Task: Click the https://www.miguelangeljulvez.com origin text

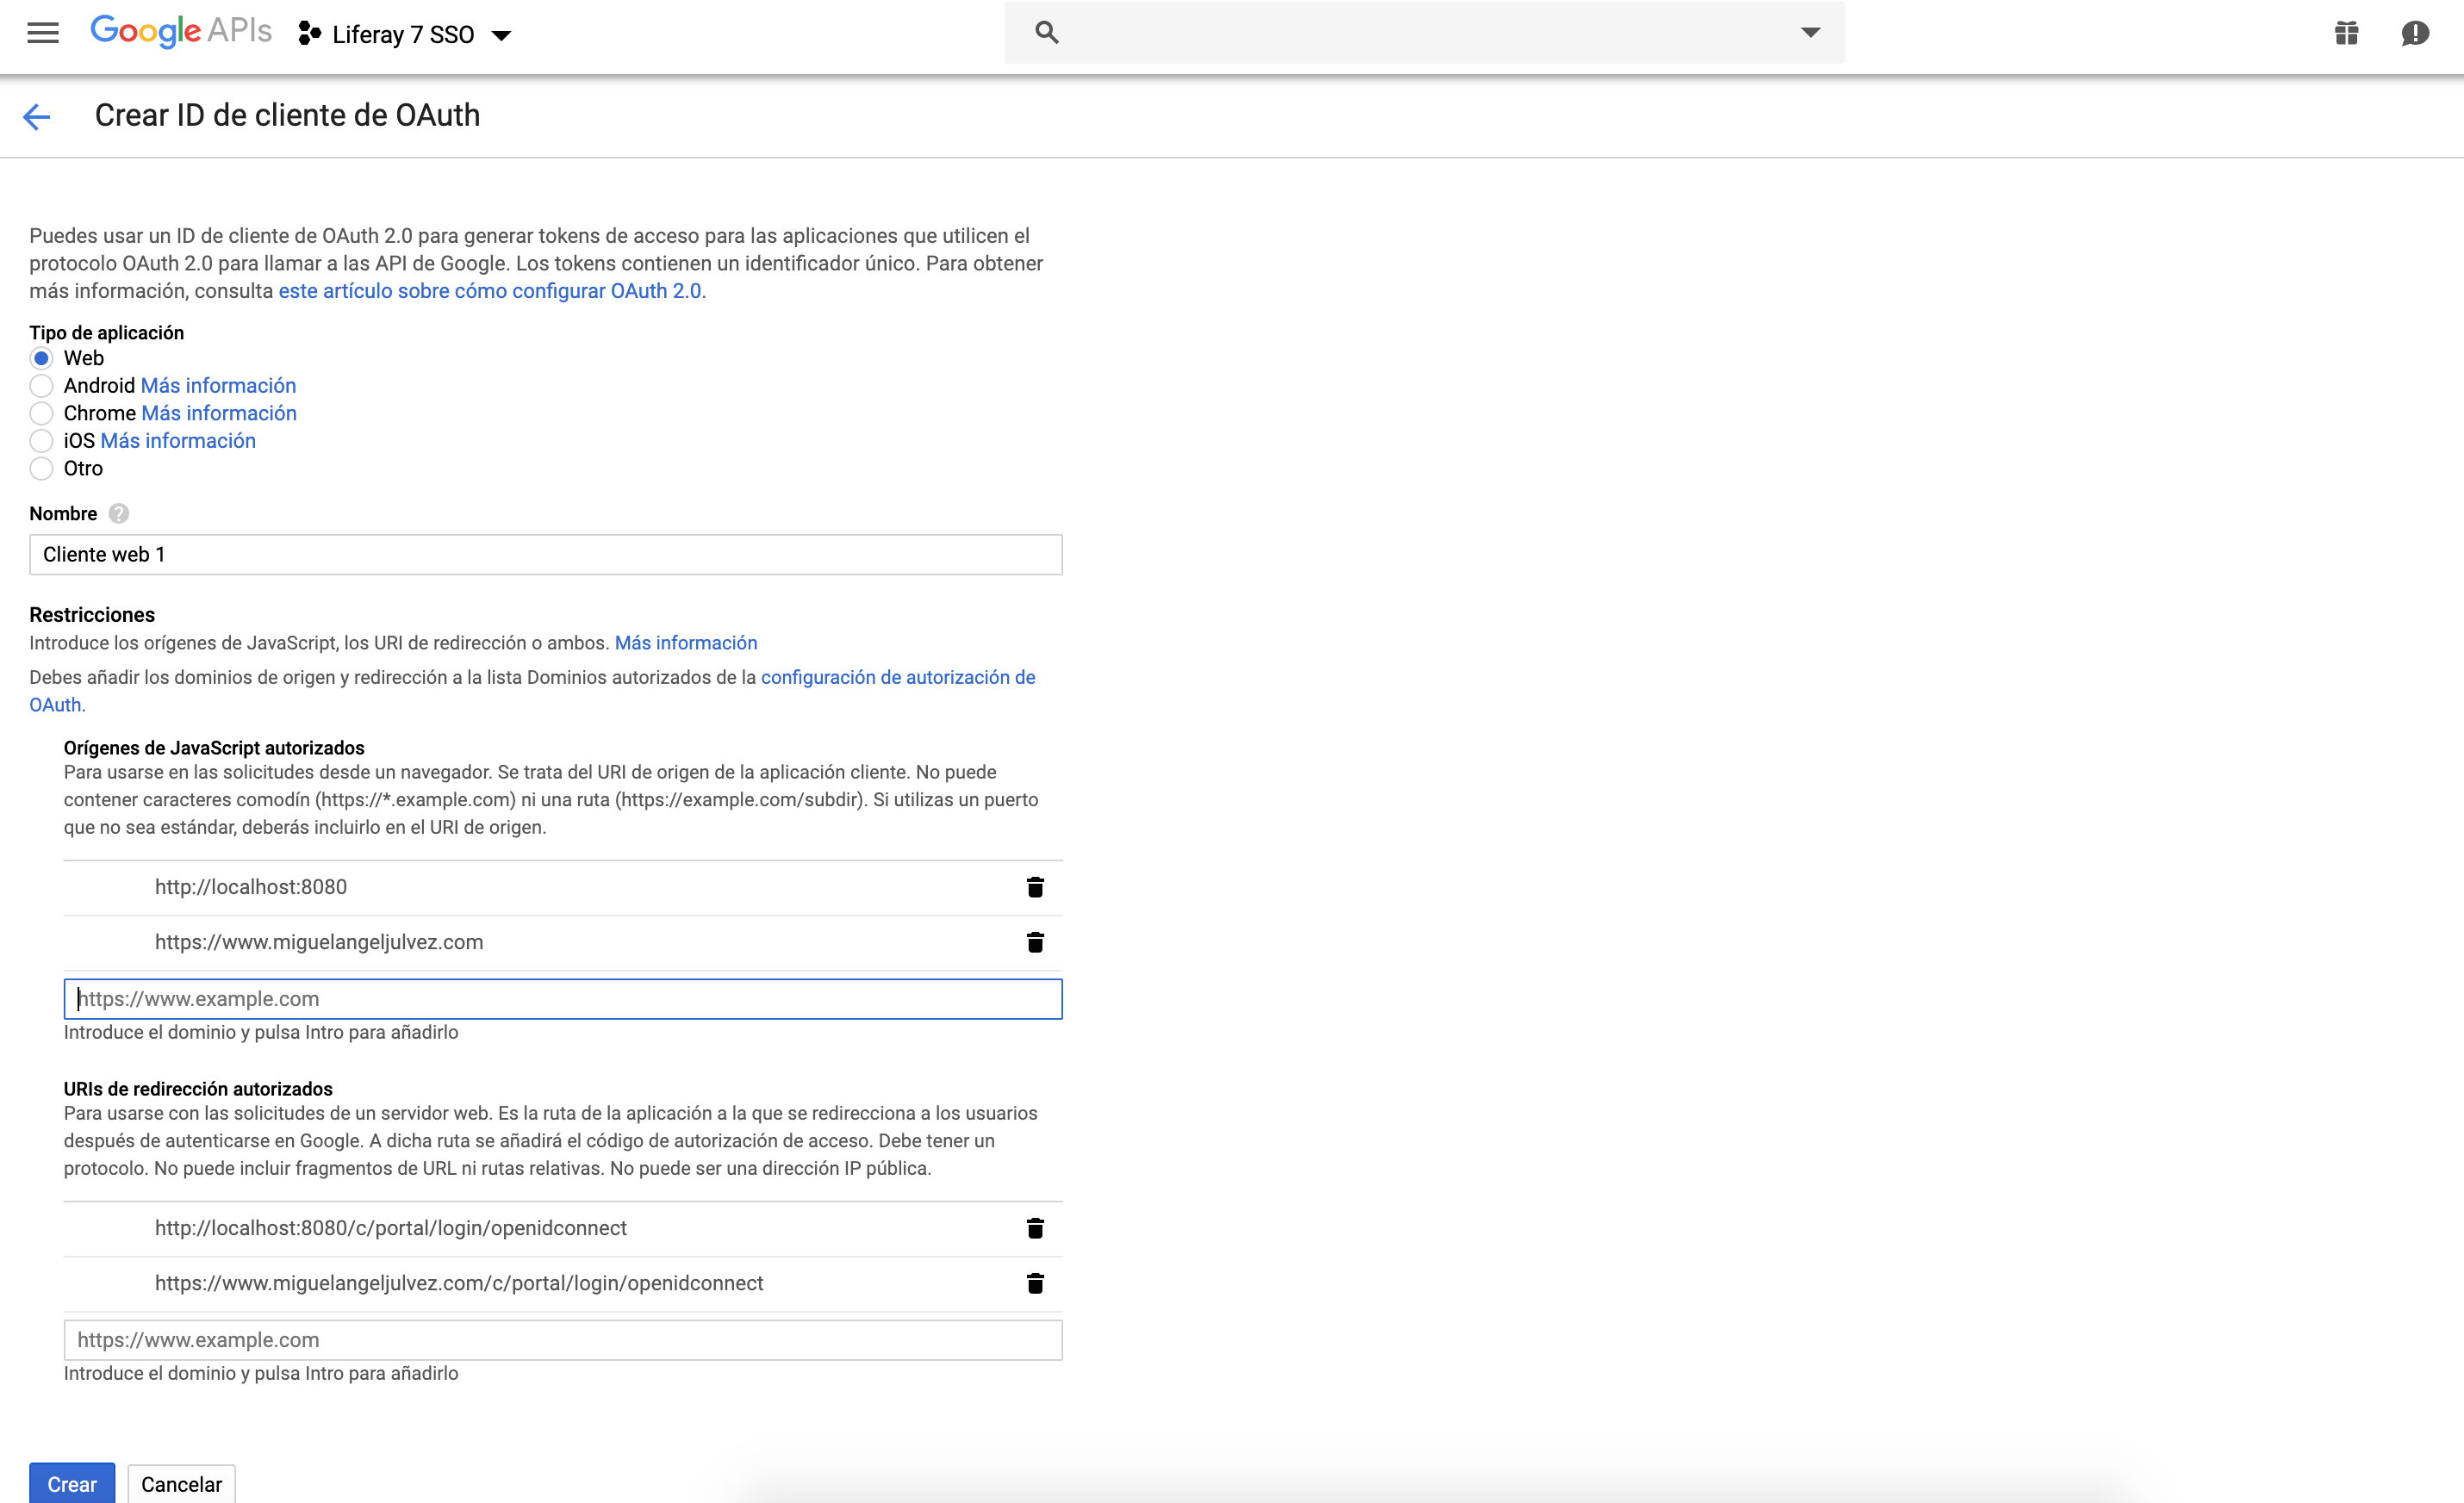Action: coord(319,942)
